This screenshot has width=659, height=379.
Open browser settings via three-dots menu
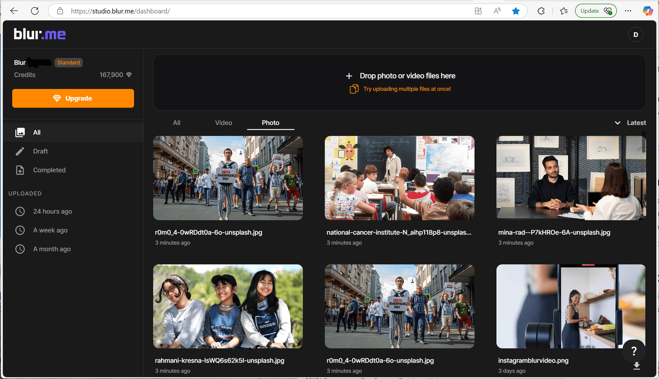tap(628, 11)
